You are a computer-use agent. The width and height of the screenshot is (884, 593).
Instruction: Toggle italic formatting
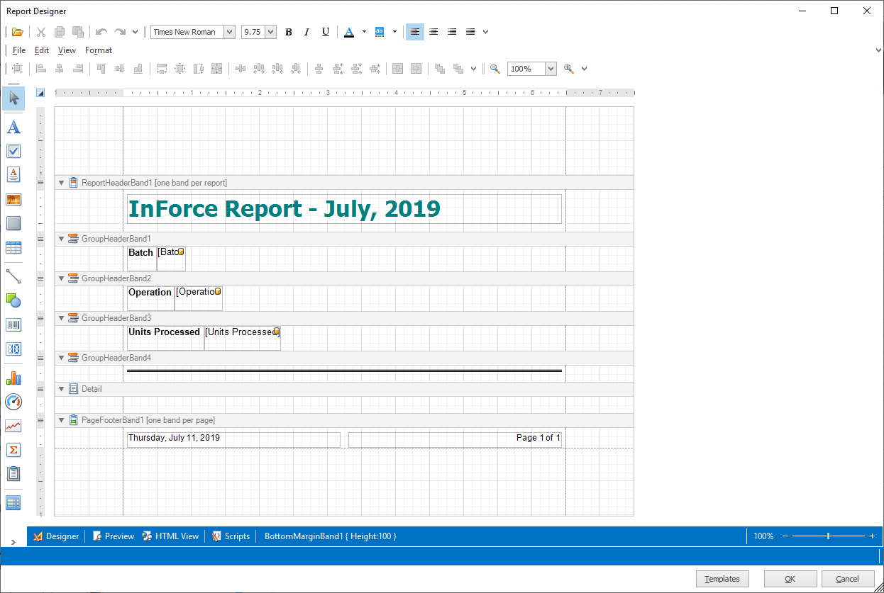coord(306,31)
